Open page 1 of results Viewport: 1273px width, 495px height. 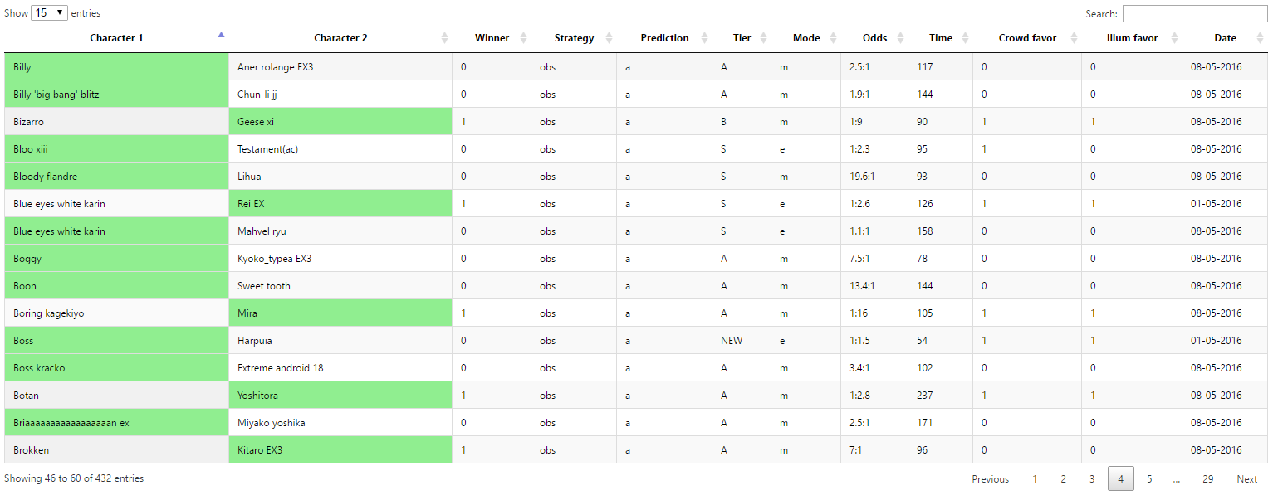(1035, 479)
